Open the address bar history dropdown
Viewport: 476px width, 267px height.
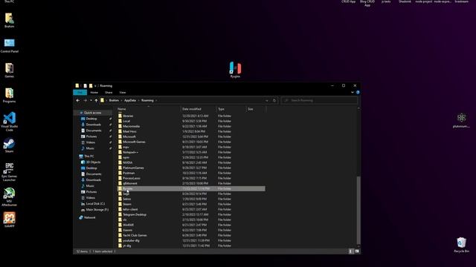pyautogui.click(x=267, y=101)
